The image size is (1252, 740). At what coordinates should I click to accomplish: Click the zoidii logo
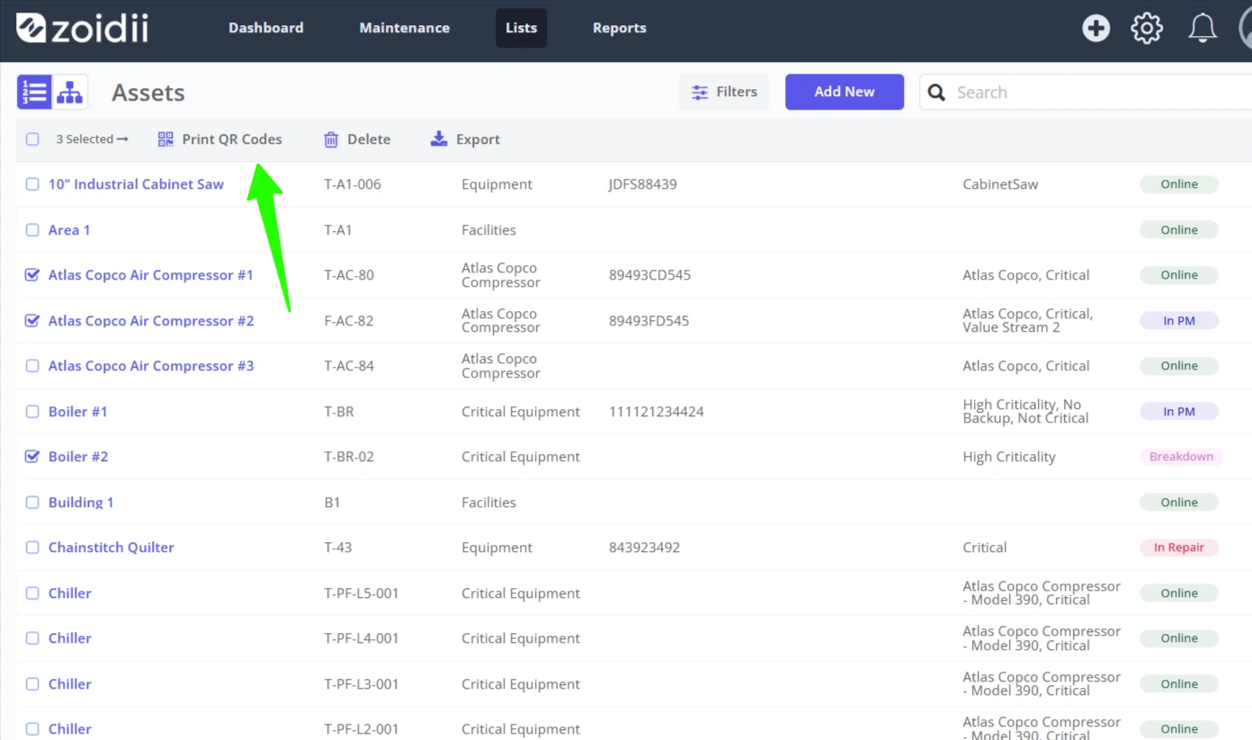click(83, 28)
